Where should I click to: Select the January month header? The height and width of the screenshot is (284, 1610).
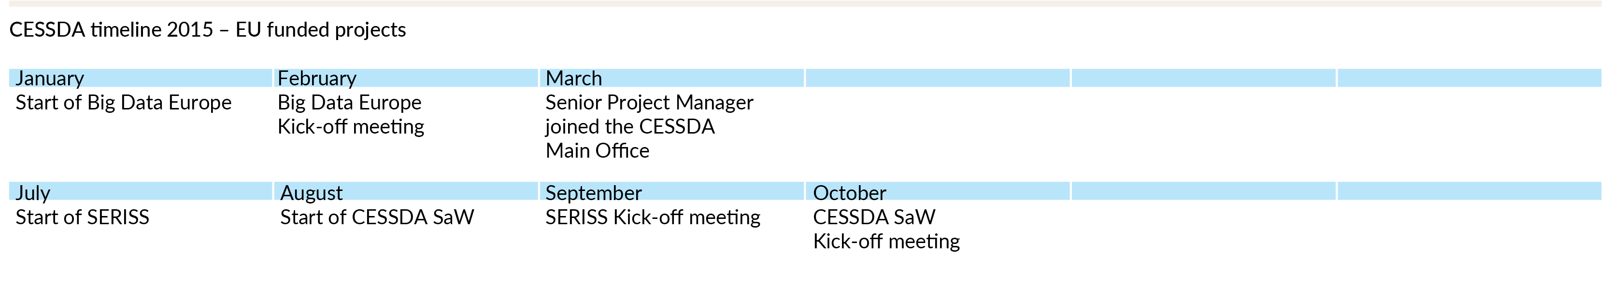(141, 79)
